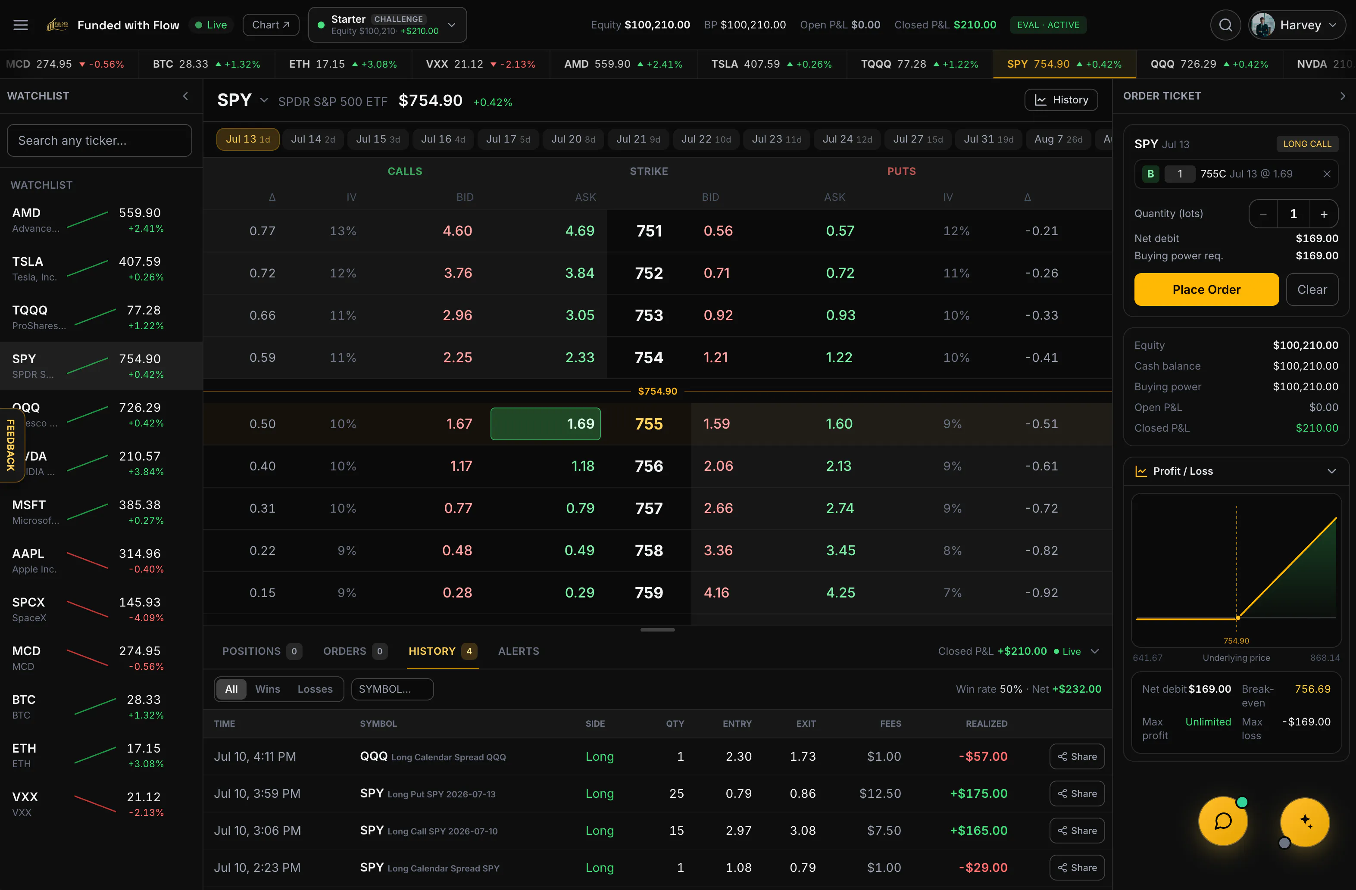Select the highlighted 755 call ask 1.69

tap(545, 424)
